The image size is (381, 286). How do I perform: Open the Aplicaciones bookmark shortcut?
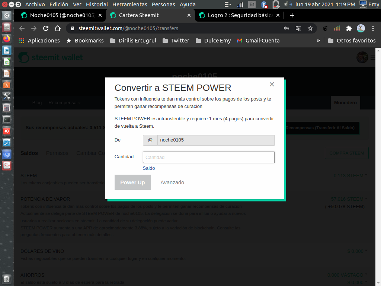click(x=39, y=41)
